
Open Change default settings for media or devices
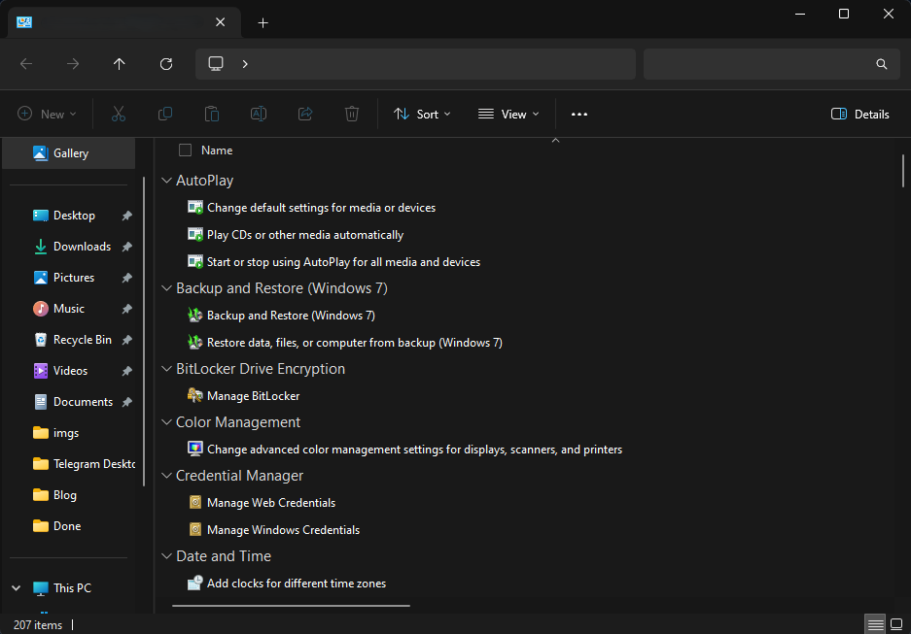coord(311,208)
